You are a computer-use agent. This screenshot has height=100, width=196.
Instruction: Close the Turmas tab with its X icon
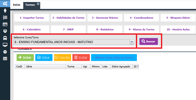click(38, 4)
